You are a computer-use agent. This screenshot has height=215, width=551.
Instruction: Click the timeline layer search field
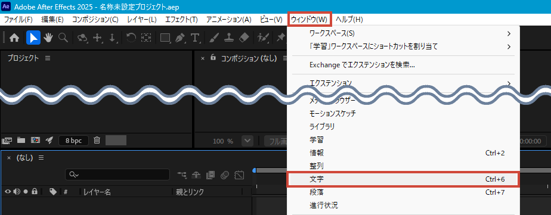[x=117, y=175]
